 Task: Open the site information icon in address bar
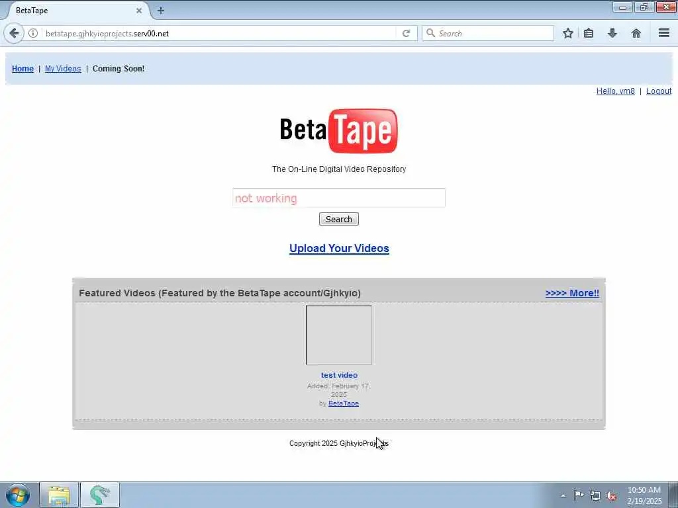pos(33,33)
